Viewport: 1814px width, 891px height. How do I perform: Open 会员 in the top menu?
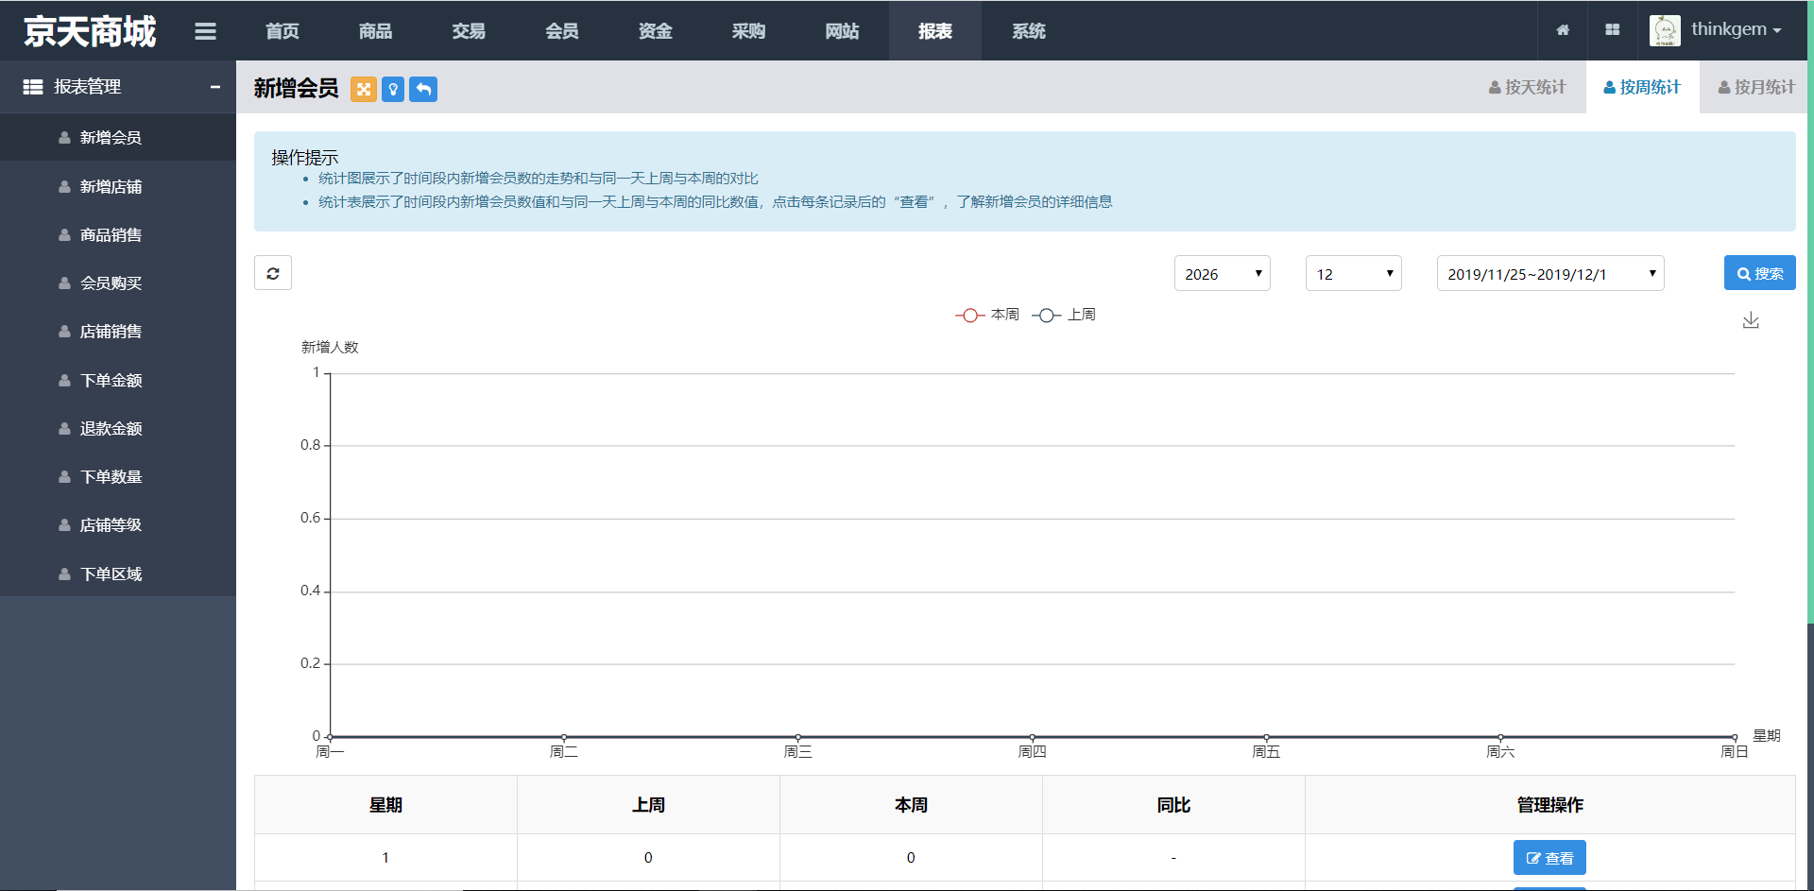(x=562, y=31)
